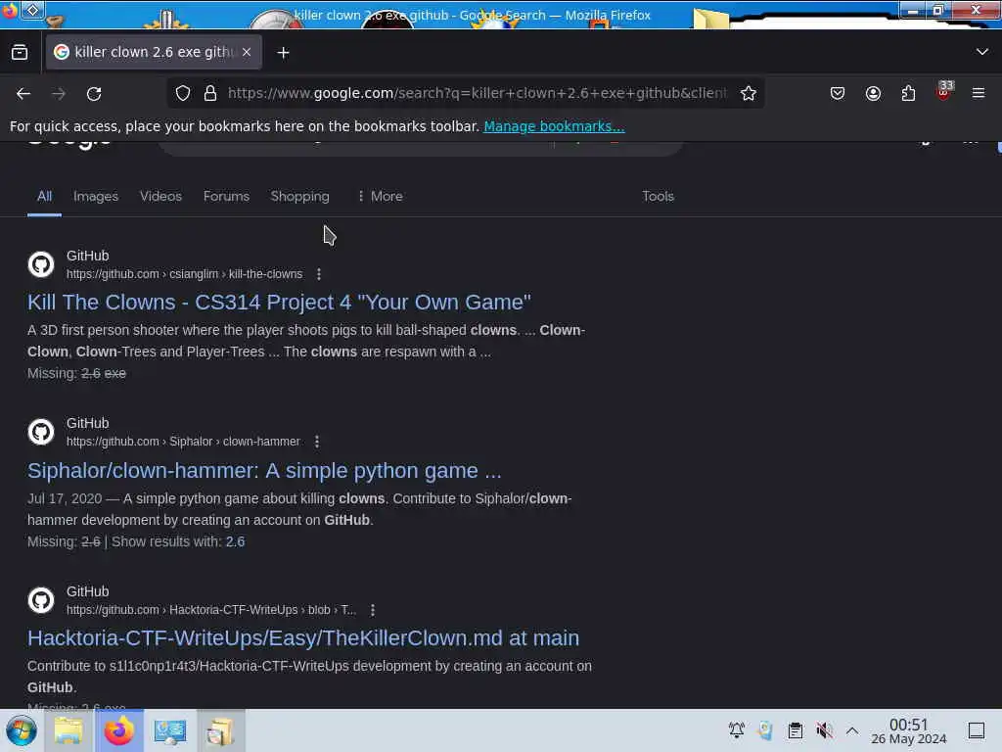
Task: Click the github.com Hacktoria-CTF-WriteUps blob URL
Action: (211, 610)
